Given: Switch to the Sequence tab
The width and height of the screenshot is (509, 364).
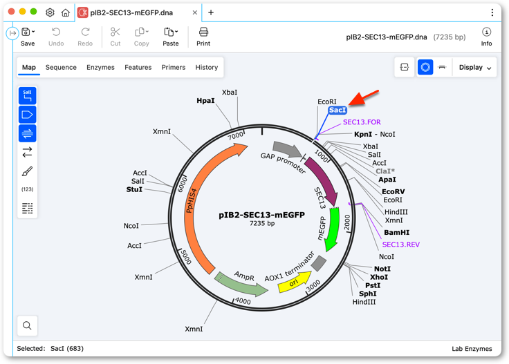Looking at the screenshot, I should click(61, 68).
